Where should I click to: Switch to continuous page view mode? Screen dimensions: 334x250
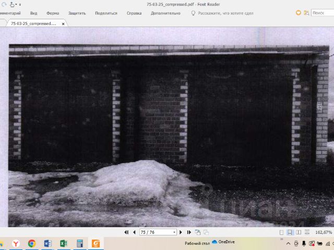[x=290, y=232]
